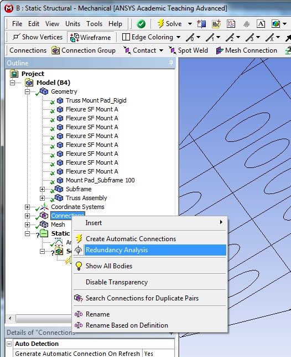Select the Subframe tree item
Screen dimensions: 291x357
tap(79, 189)
